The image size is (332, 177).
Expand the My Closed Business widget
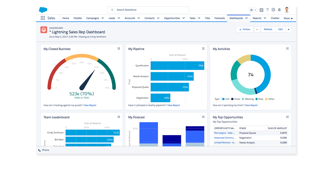(119, 49)
